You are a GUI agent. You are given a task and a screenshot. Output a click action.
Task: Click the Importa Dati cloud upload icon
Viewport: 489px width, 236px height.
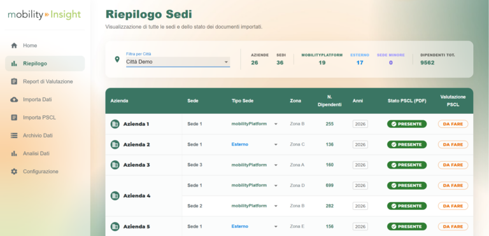14,99
